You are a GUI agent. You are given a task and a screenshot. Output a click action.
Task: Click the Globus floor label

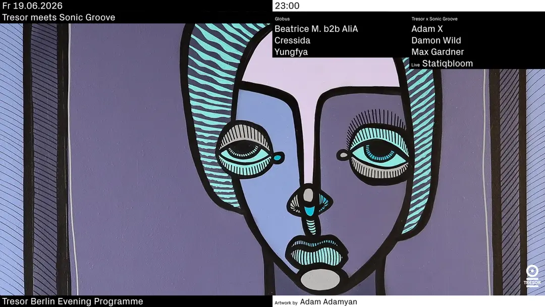point(282,19)
